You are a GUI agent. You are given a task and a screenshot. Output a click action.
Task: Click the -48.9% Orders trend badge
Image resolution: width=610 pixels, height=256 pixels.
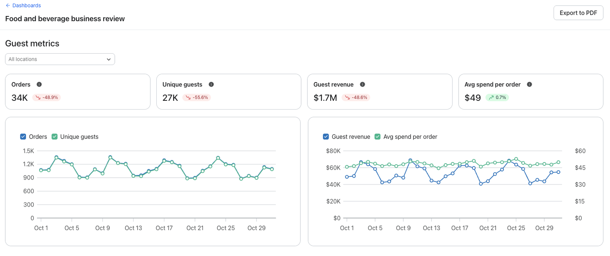tap(47, 97)
